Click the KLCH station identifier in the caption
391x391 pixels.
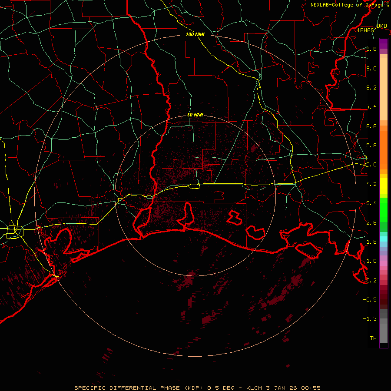tap(254, 388)
